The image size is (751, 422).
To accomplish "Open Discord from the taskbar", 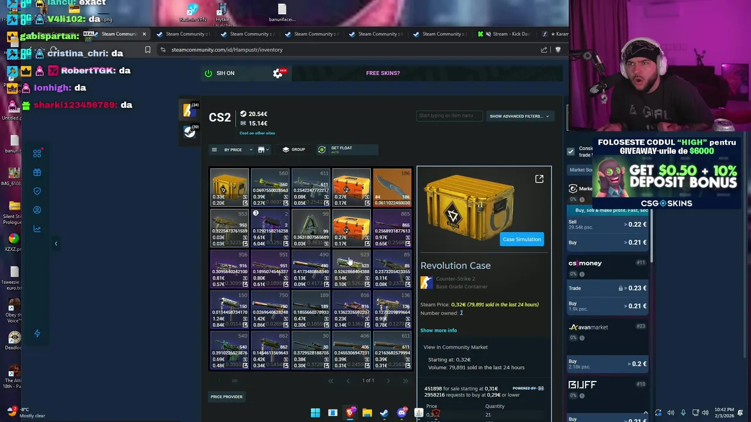I will (x=401, y=413).
